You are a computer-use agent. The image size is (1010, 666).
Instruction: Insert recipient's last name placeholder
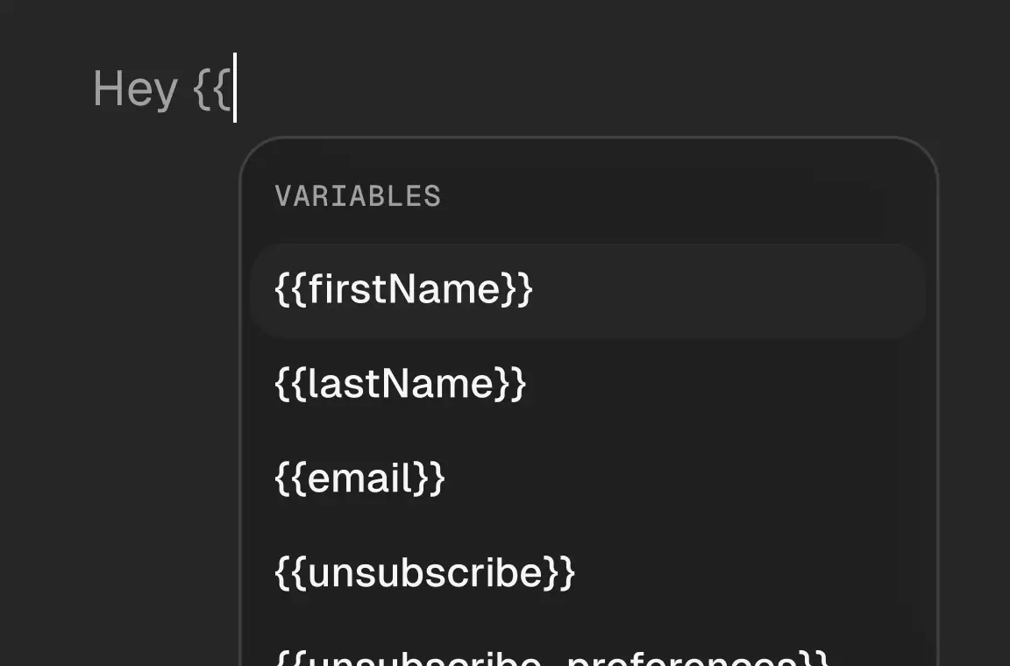pos(399,383)
